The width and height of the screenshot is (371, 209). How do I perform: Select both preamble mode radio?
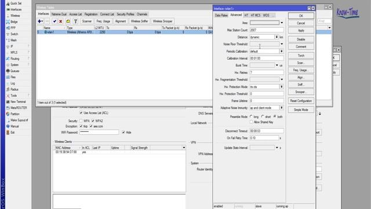(x=275, y=117)
